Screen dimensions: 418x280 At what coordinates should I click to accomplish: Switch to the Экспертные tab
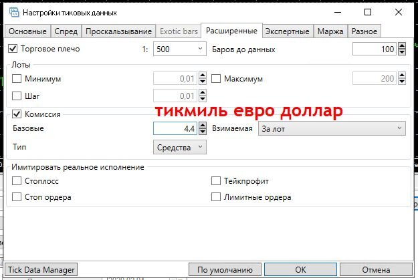point(288,31)
